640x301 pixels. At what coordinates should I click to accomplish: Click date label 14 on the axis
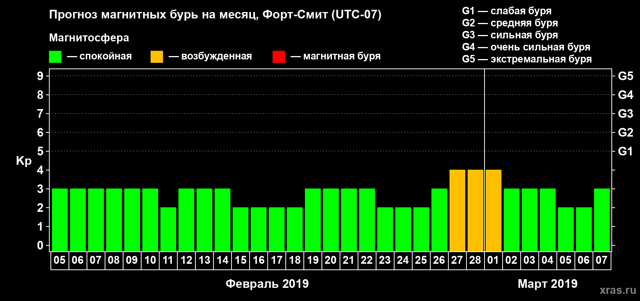tap(222, 260)
